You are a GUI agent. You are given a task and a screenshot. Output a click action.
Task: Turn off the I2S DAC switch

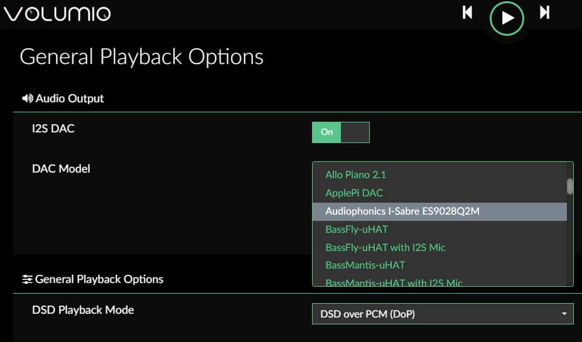[x=341, y=132]
